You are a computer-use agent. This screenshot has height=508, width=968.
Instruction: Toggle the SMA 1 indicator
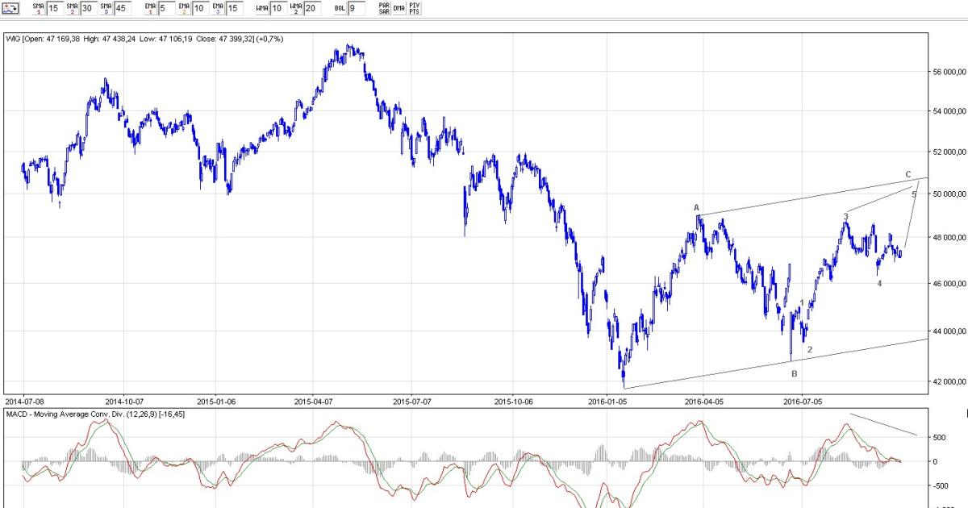point(38,8)
